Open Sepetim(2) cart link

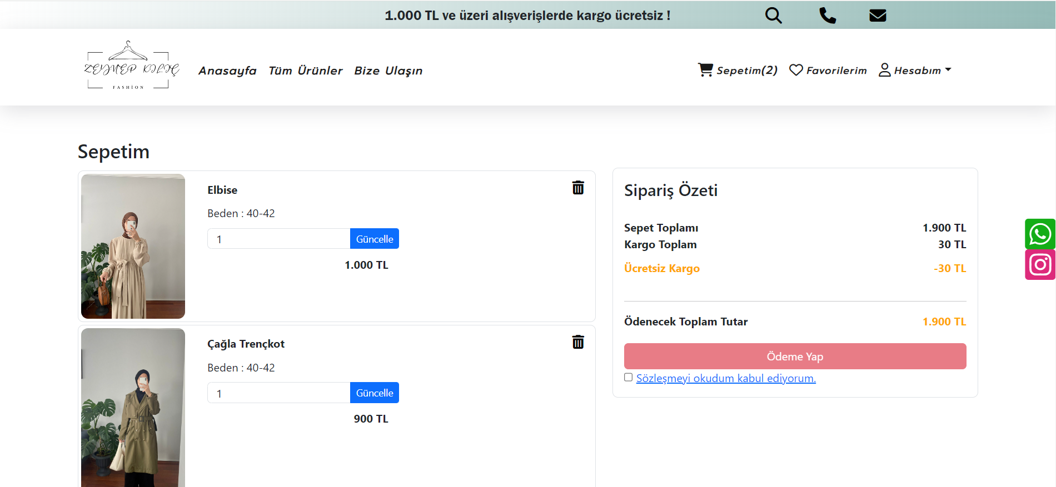738,71
